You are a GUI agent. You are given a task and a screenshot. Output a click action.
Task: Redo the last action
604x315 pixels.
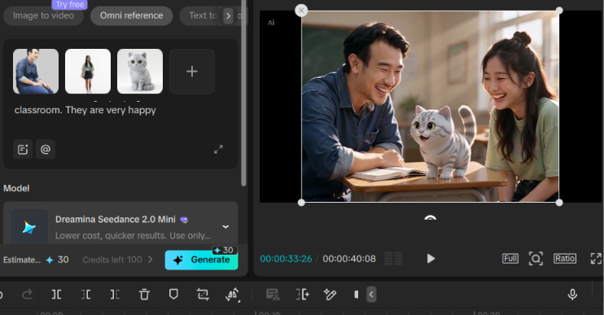(x=27, y=295)
